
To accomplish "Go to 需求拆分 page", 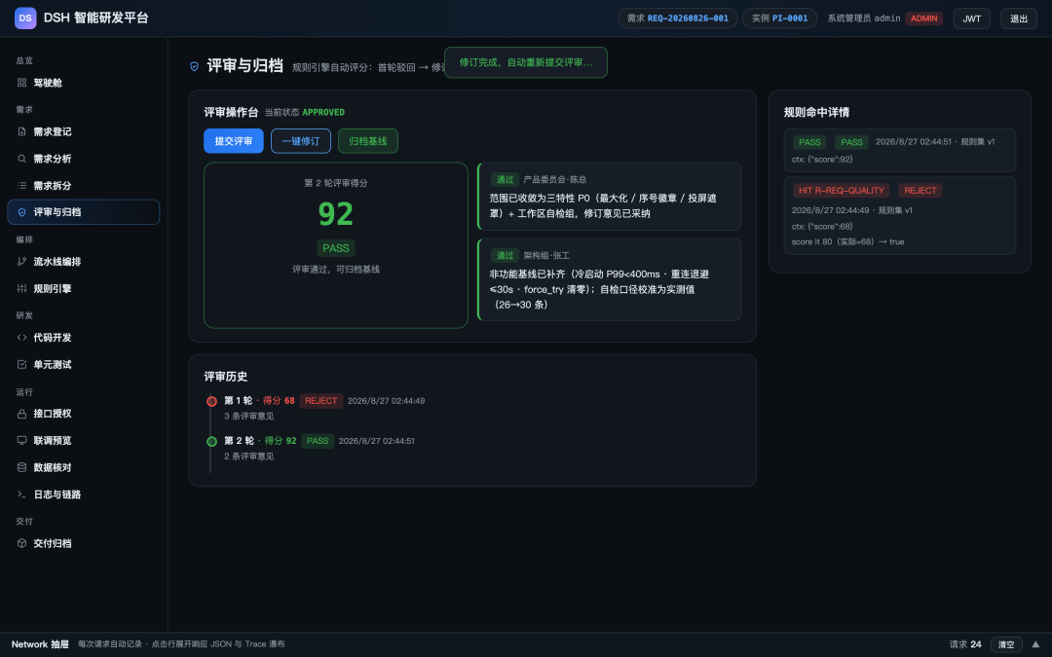I will tap(83, 185).
